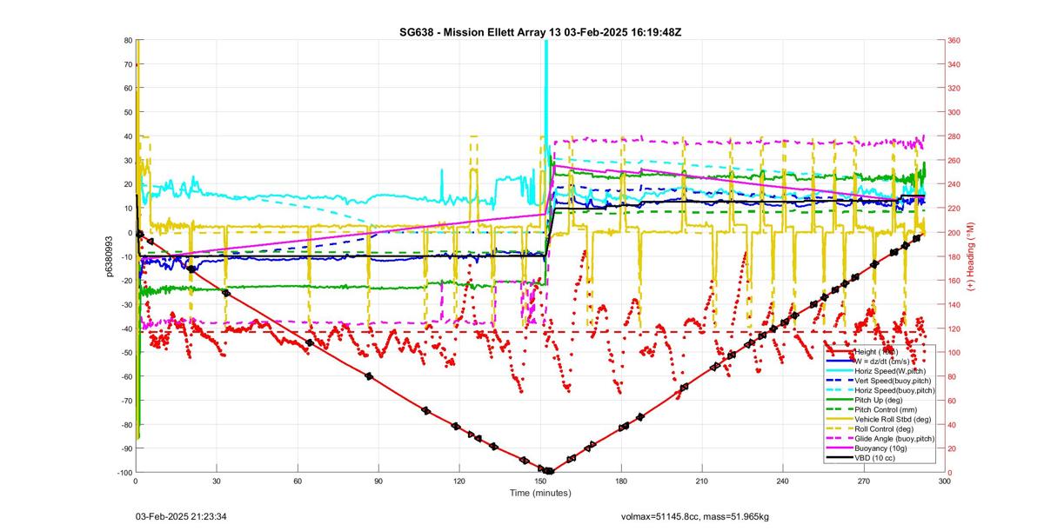Select the 'Horiz Speed(buoy,pitch)' legend entry
This screenshot has height=531, width=1044.
pyautogui.click(x=880, y=390)
